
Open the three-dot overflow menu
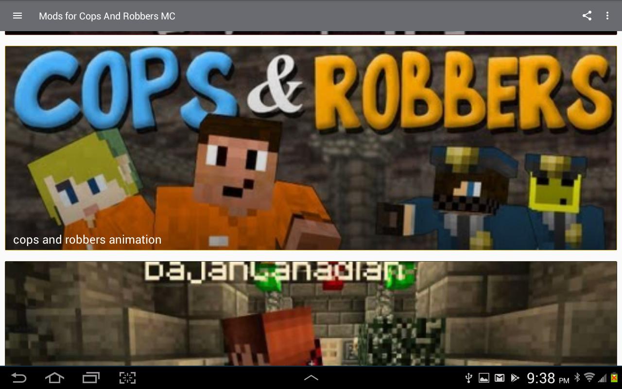(x=607, y=16)
